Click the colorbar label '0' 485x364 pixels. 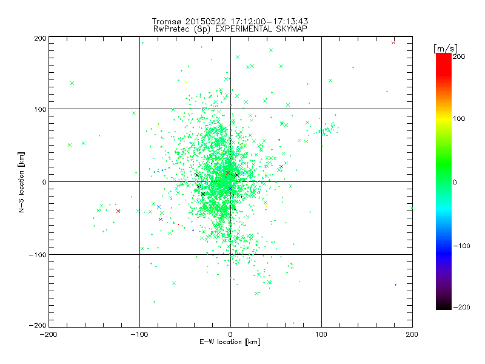click(455, 182)
